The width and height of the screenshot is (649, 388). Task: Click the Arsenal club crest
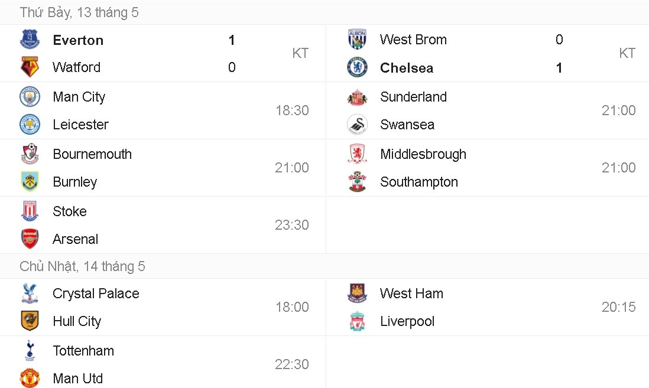tap(30, 239)
